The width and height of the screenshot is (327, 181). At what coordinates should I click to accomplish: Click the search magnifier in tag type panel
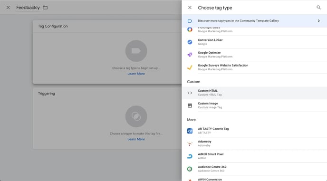tap(318, 8)
